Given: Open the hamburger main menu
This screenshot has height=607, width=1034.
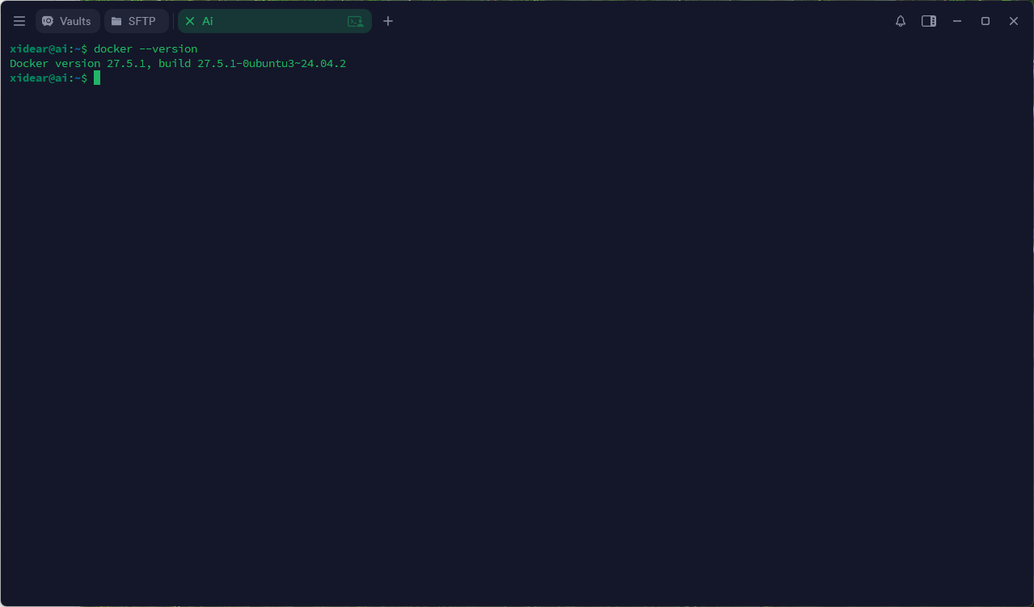Looking at the screenshot, I should [x=19, y=22].
